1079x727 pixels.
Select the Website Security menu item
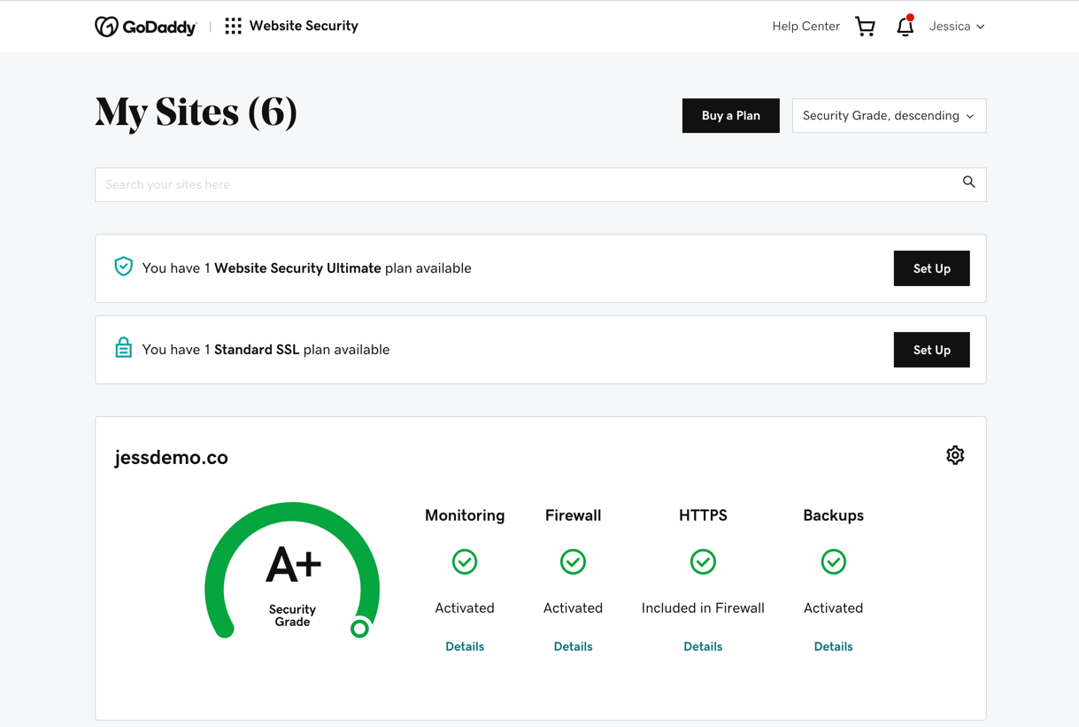pos(304,26)
